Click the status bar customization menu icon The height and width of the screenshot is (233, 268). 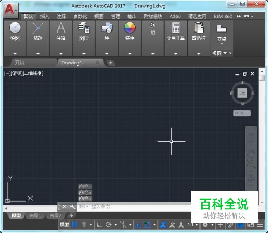(260, 225)
